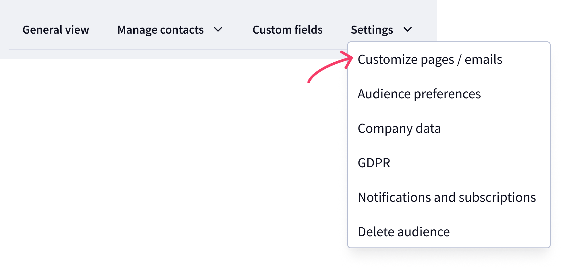Select Customize pages / emails
The width and height of the screenshot is (561, 269).
(430, 59)
